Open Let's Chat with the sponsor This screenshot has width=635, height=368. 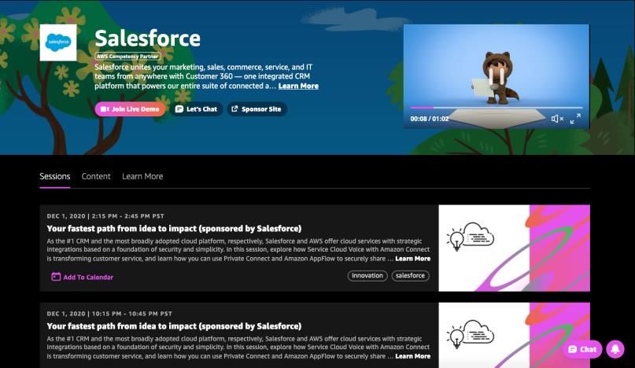(196, 109)
